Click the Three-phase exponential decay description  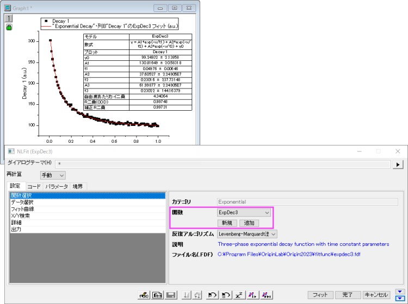(x=304, y=244)
